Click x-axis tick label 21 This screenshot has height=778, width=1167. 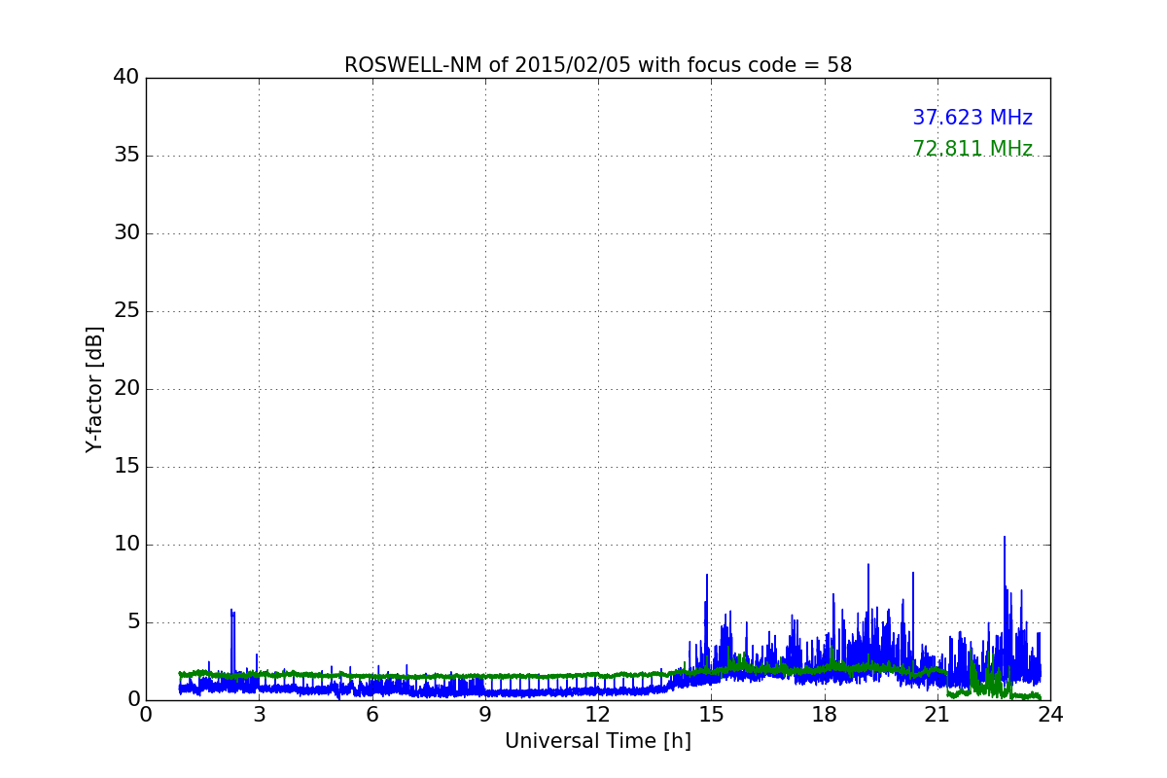pos(937,715)
